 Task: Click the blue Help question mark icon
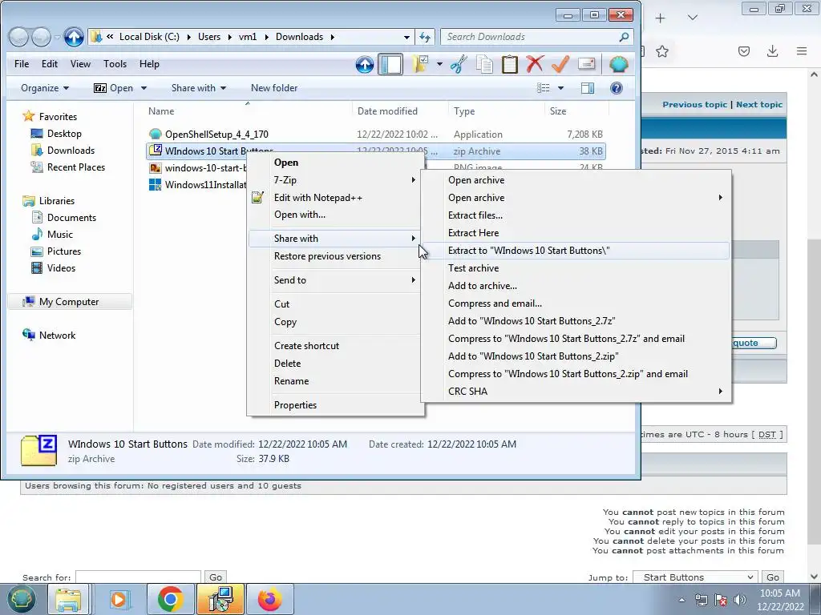click(x=617, y=88)
